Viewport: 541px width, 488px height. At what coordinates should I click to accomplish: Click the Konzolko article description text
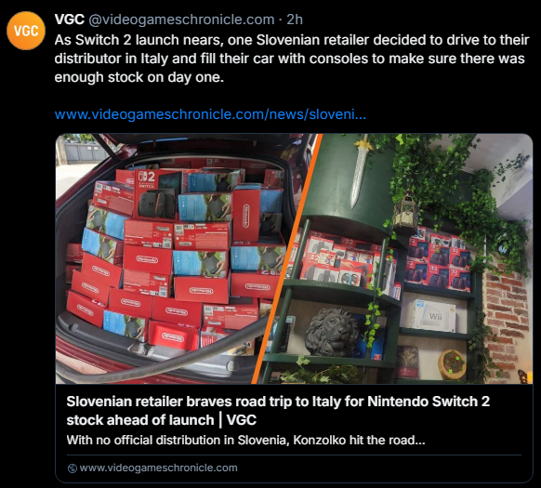[245, 440]
